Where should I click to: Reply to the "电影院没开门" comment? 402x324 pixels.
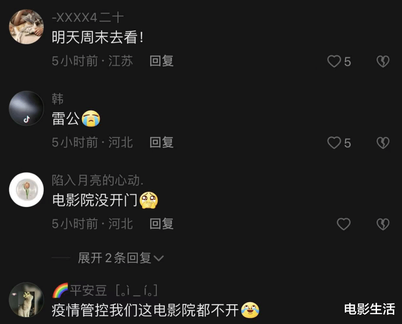click(x=161, y=224)
